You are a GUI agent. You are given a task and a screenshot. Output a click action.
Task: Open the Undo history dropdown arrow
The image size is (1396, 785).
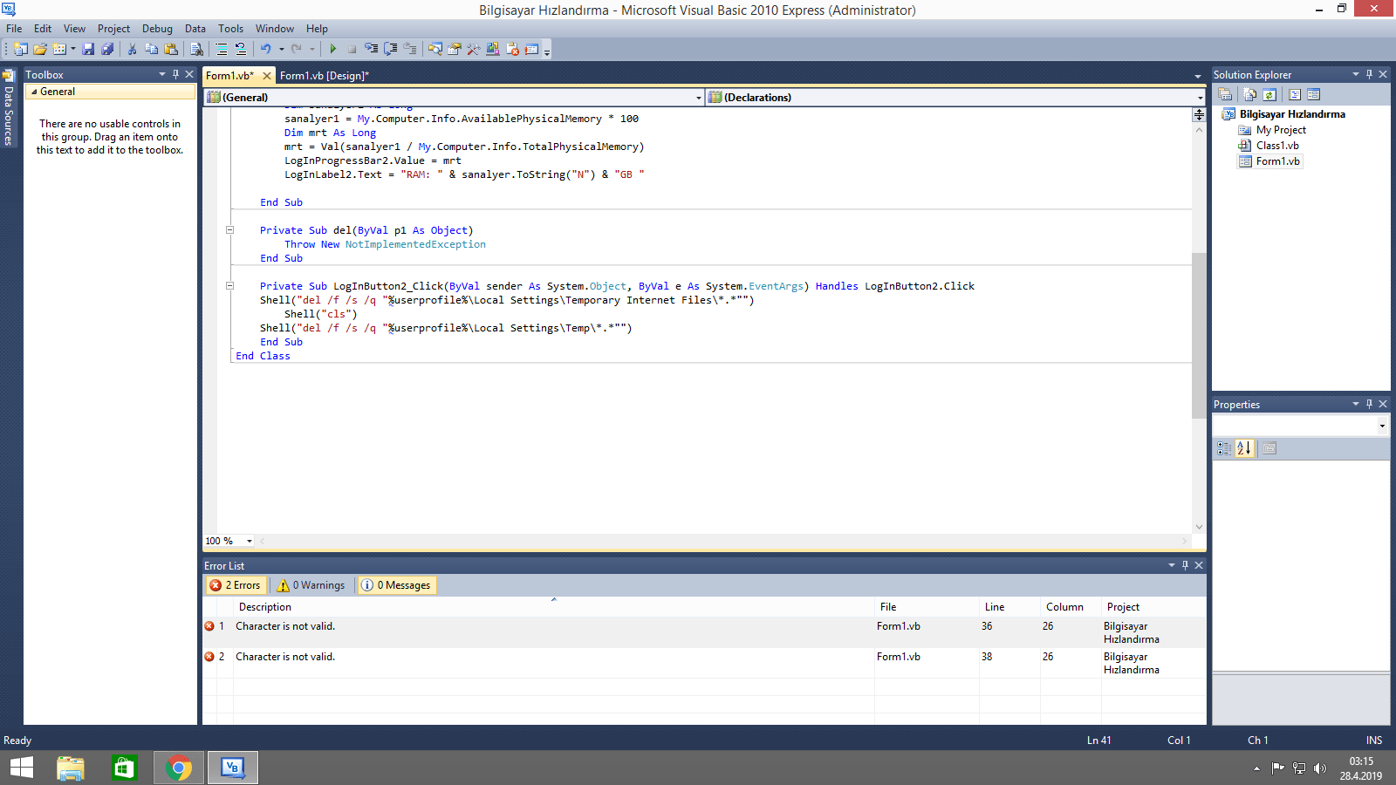281,49
